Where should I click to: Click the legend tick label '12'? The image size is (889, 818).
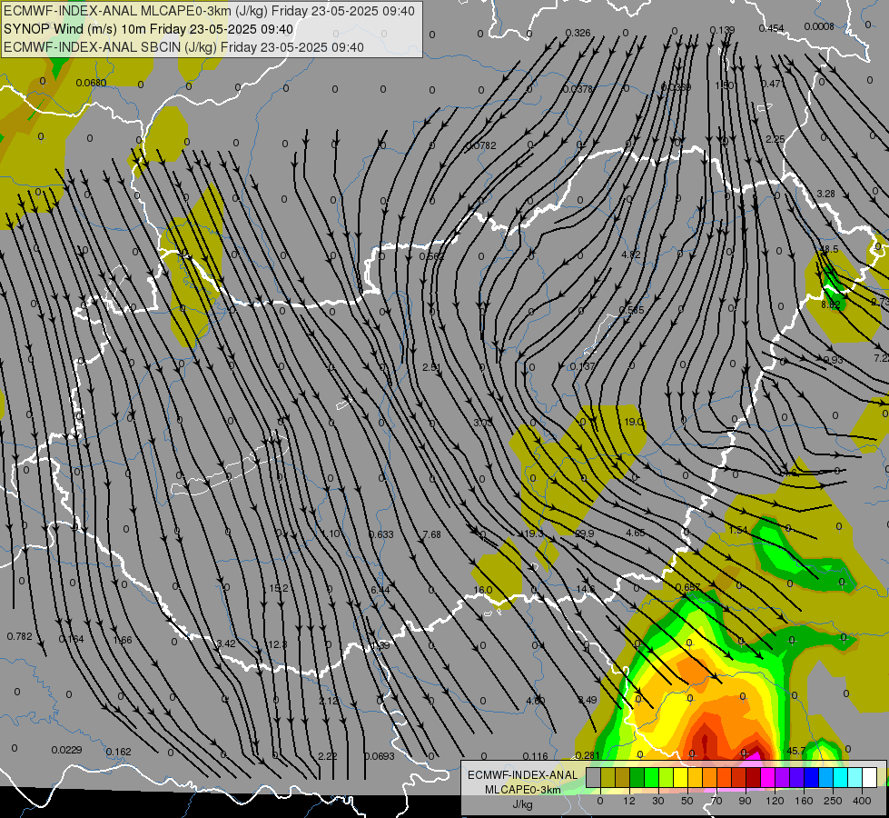click(x=629, y=801)
